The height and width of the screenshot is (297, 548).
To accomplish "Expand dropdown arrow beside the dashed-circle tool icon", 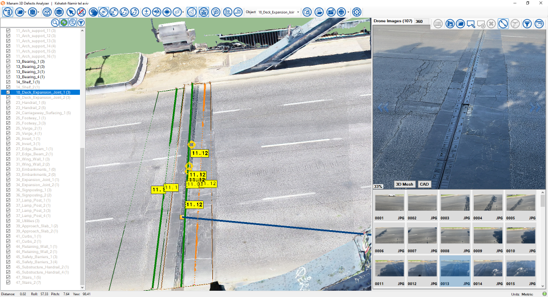I will (183, 12).
